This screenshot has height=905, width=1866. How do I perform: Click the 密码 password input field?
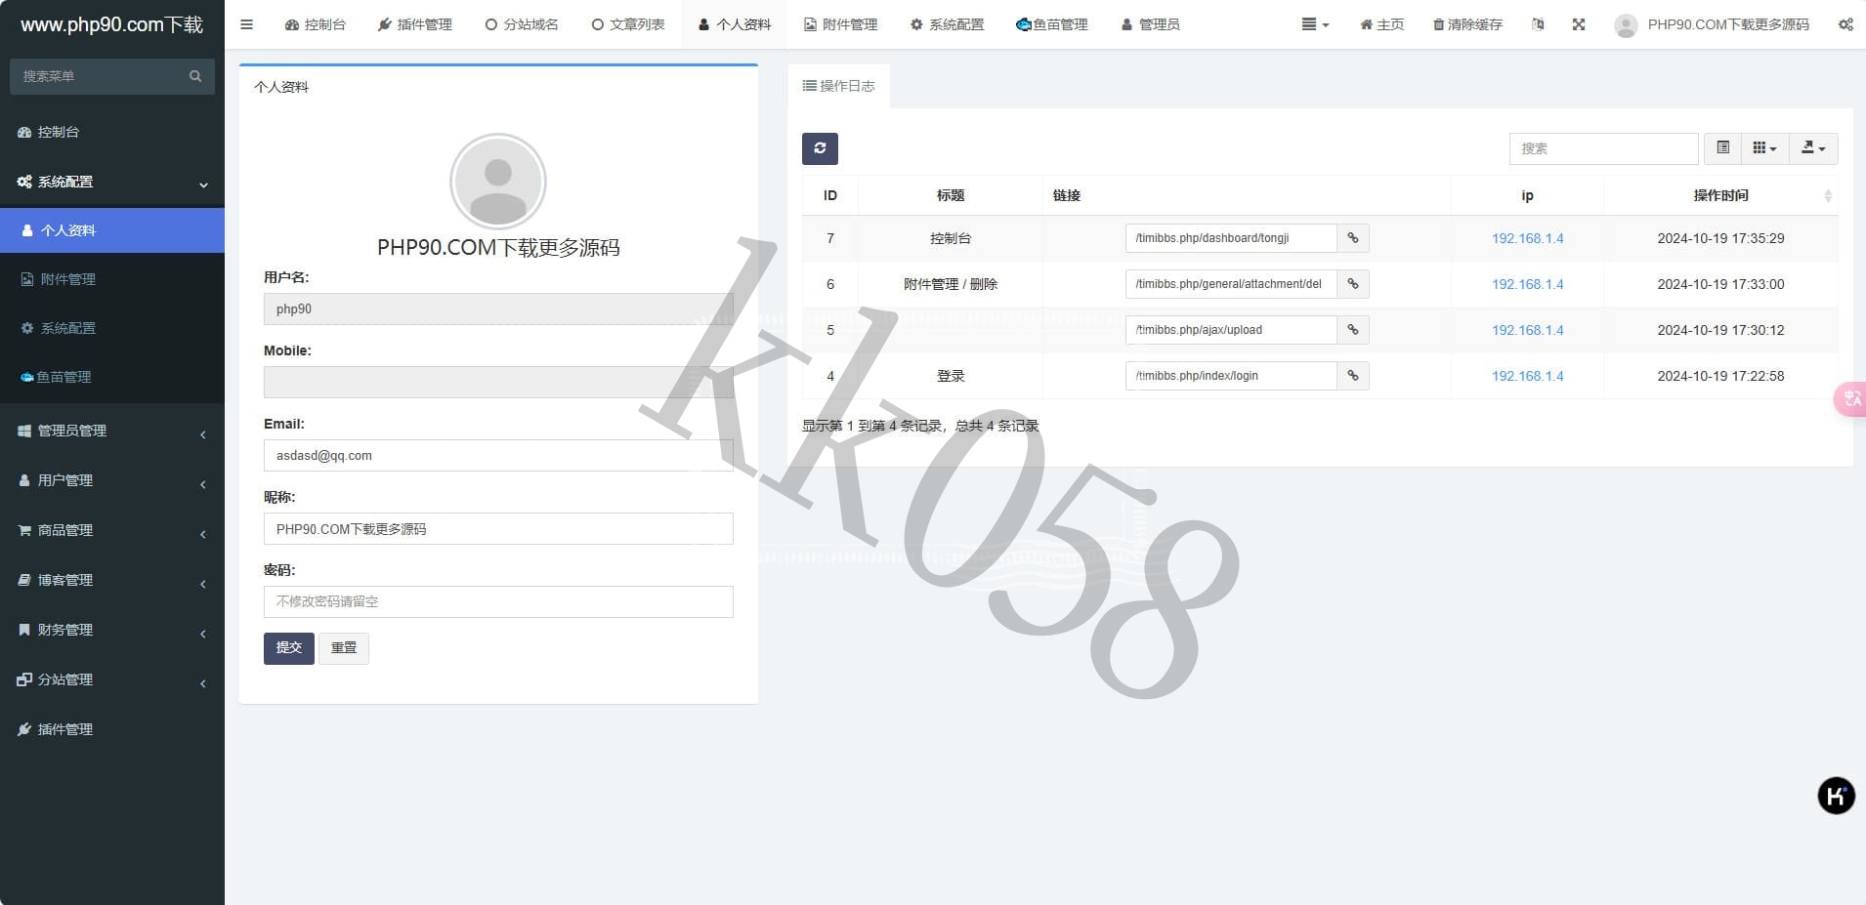point(498,601)
